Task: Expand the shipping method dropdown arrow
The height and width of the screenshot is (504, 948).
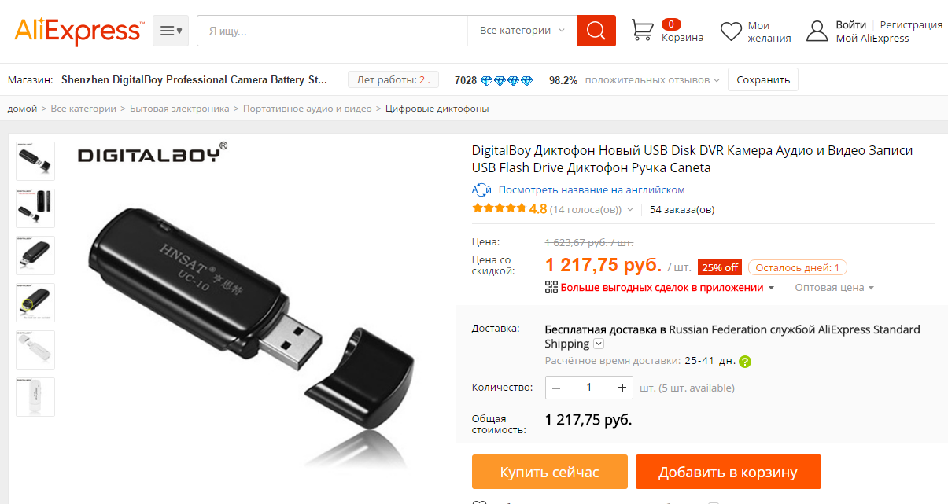Action: [599, 344]
